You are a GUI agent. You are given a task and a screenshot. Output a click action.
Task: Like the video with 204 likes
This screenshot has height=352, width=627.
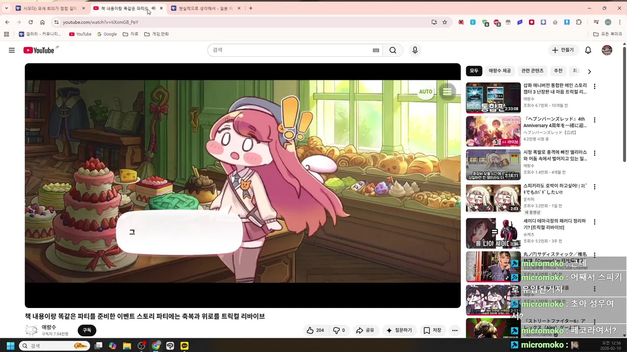pos(315,330)
